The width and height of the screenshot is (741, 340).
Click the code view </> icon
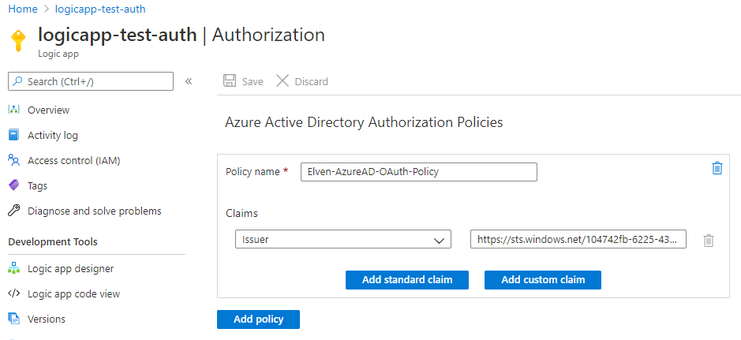[x=13, y=293]
